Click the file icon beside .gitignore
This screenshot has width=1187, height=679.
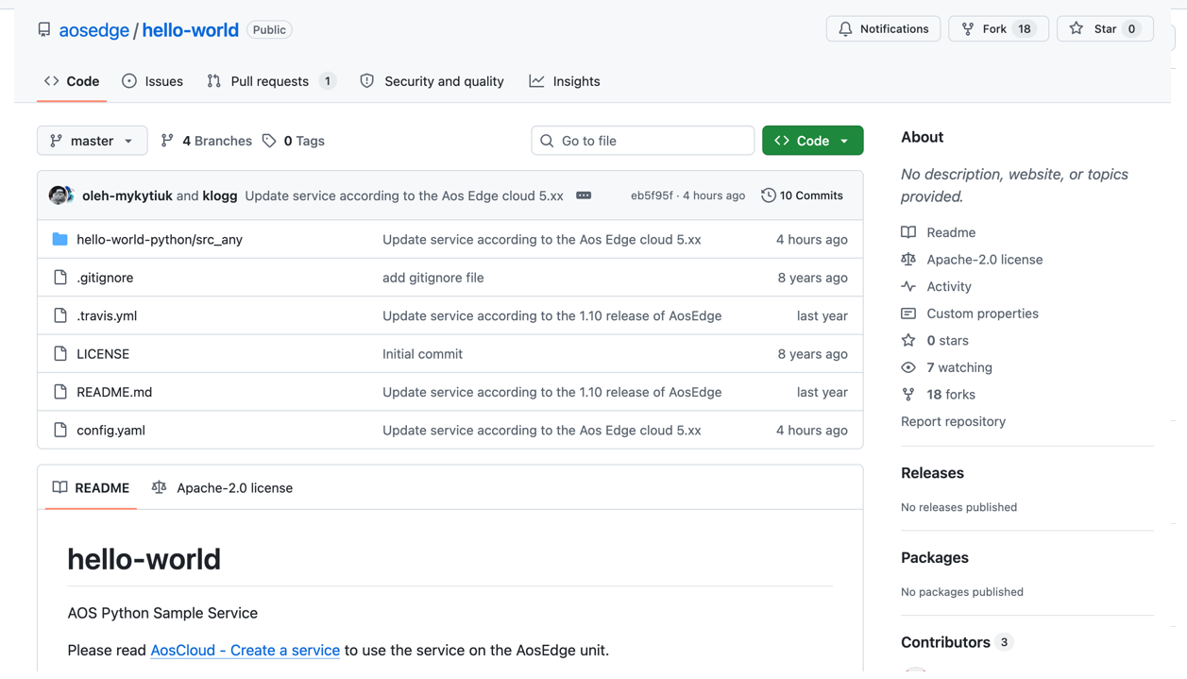pos(60,278)
